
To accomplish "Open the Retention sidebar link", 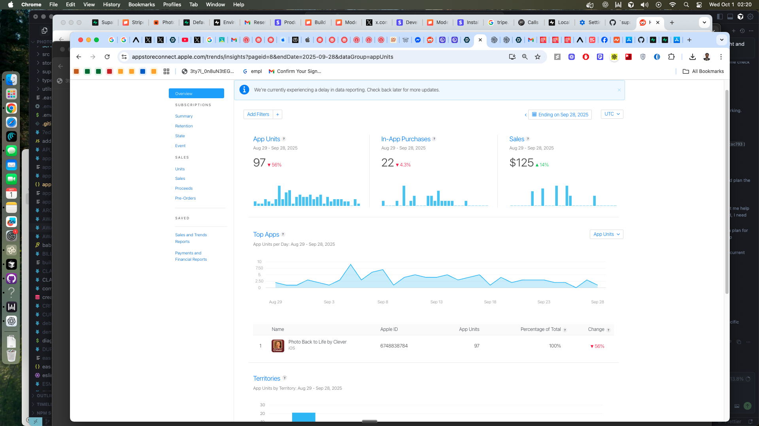I will click(x=184, y=126).
